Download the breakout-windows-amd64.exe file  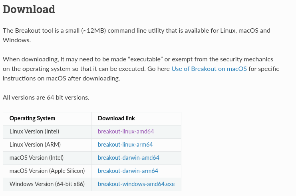click(x=136, y=184)
